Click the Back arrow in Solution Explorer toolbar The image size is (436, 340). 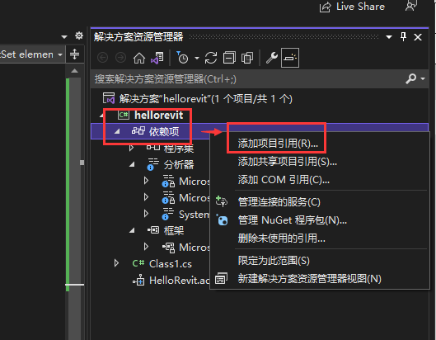pyautogui.click(x=103, y=58)
